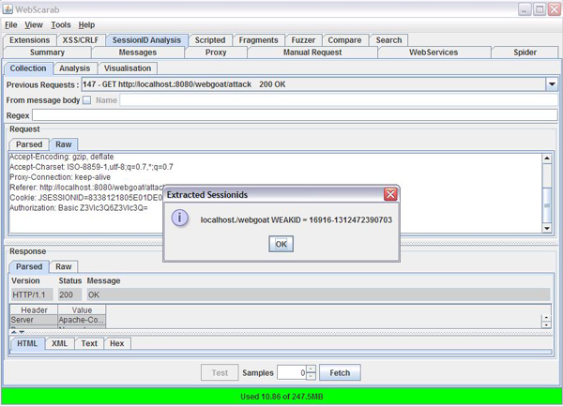Open the Tools menu
The image size is (563, 407).
click(x=60, y=25)
